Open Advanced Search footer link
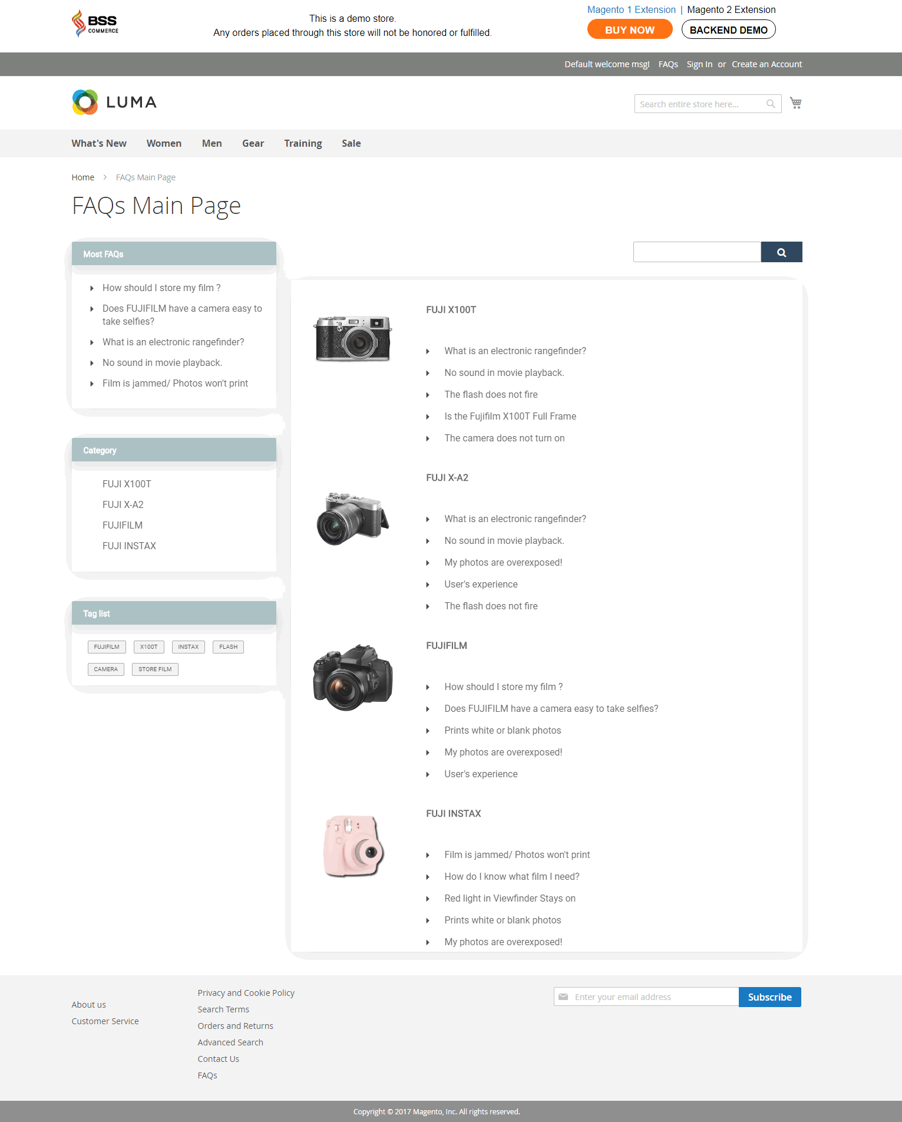The image size is (902, 1122). pyautogui.click(x=230, y=1042)
